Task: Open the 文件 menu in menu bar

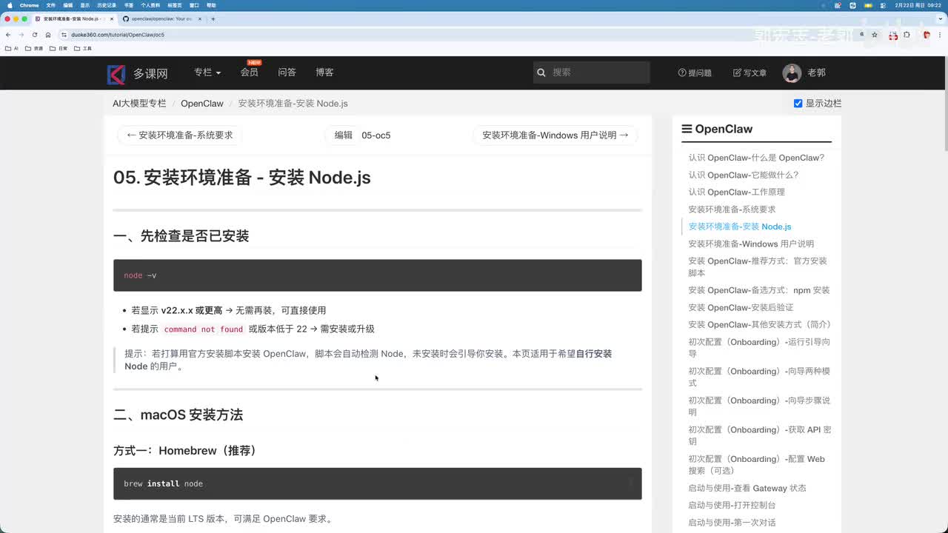Action: click(x=51, y=5)
